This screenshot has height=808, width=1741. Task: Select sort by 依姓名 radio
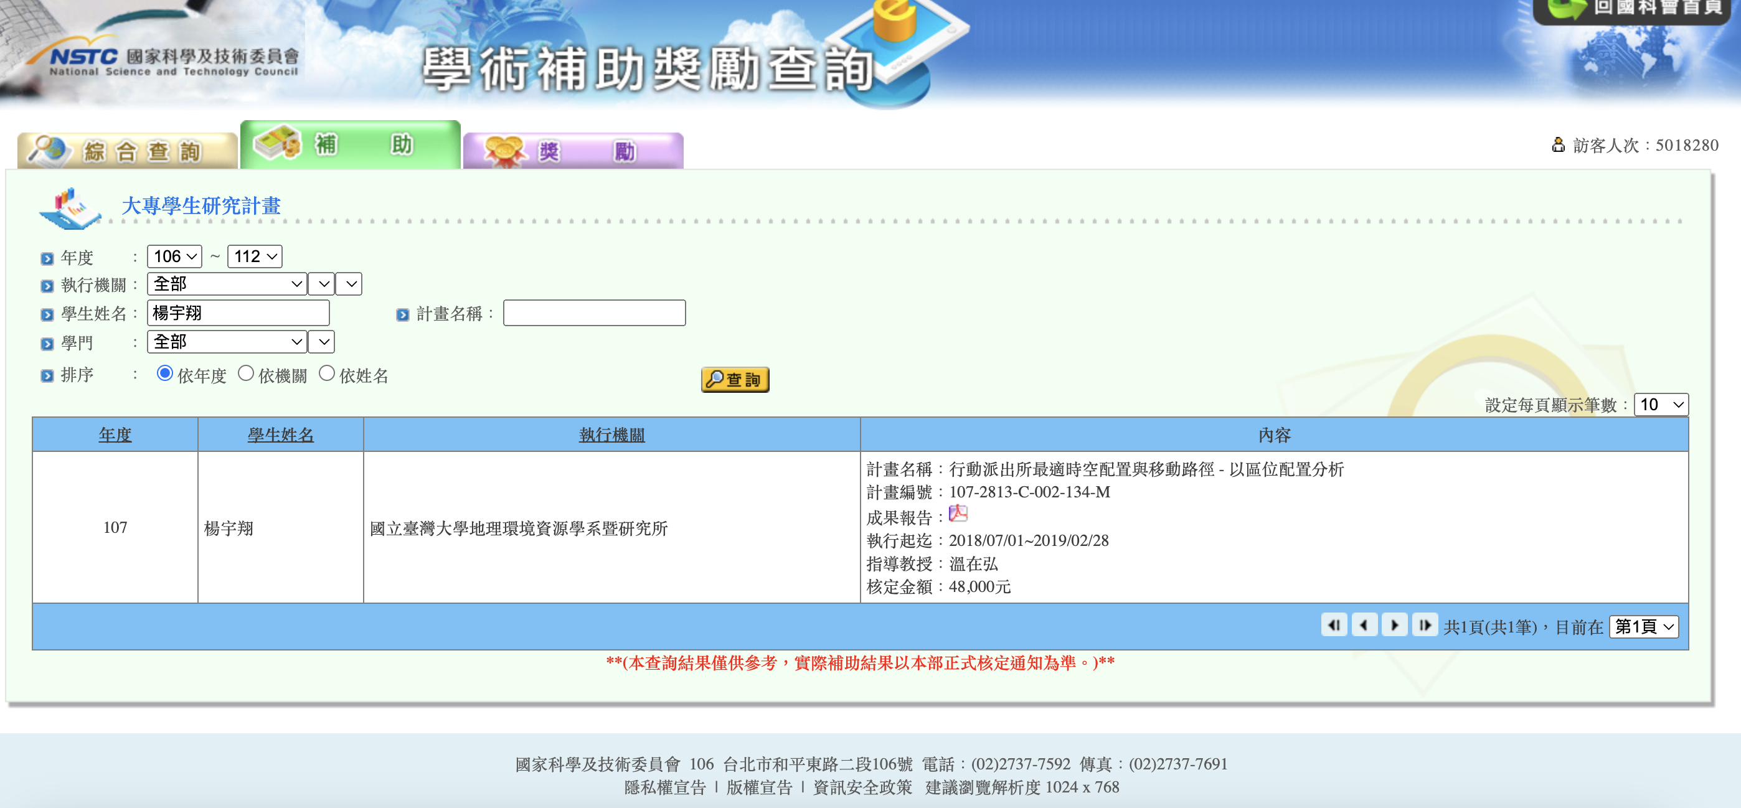coord(326,373)
